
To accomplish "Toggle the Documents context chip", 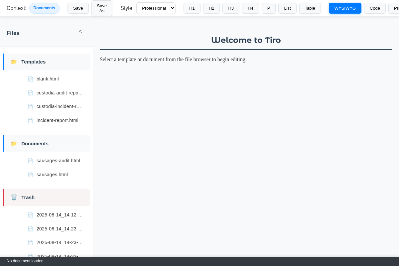I will tap(44, 7).
